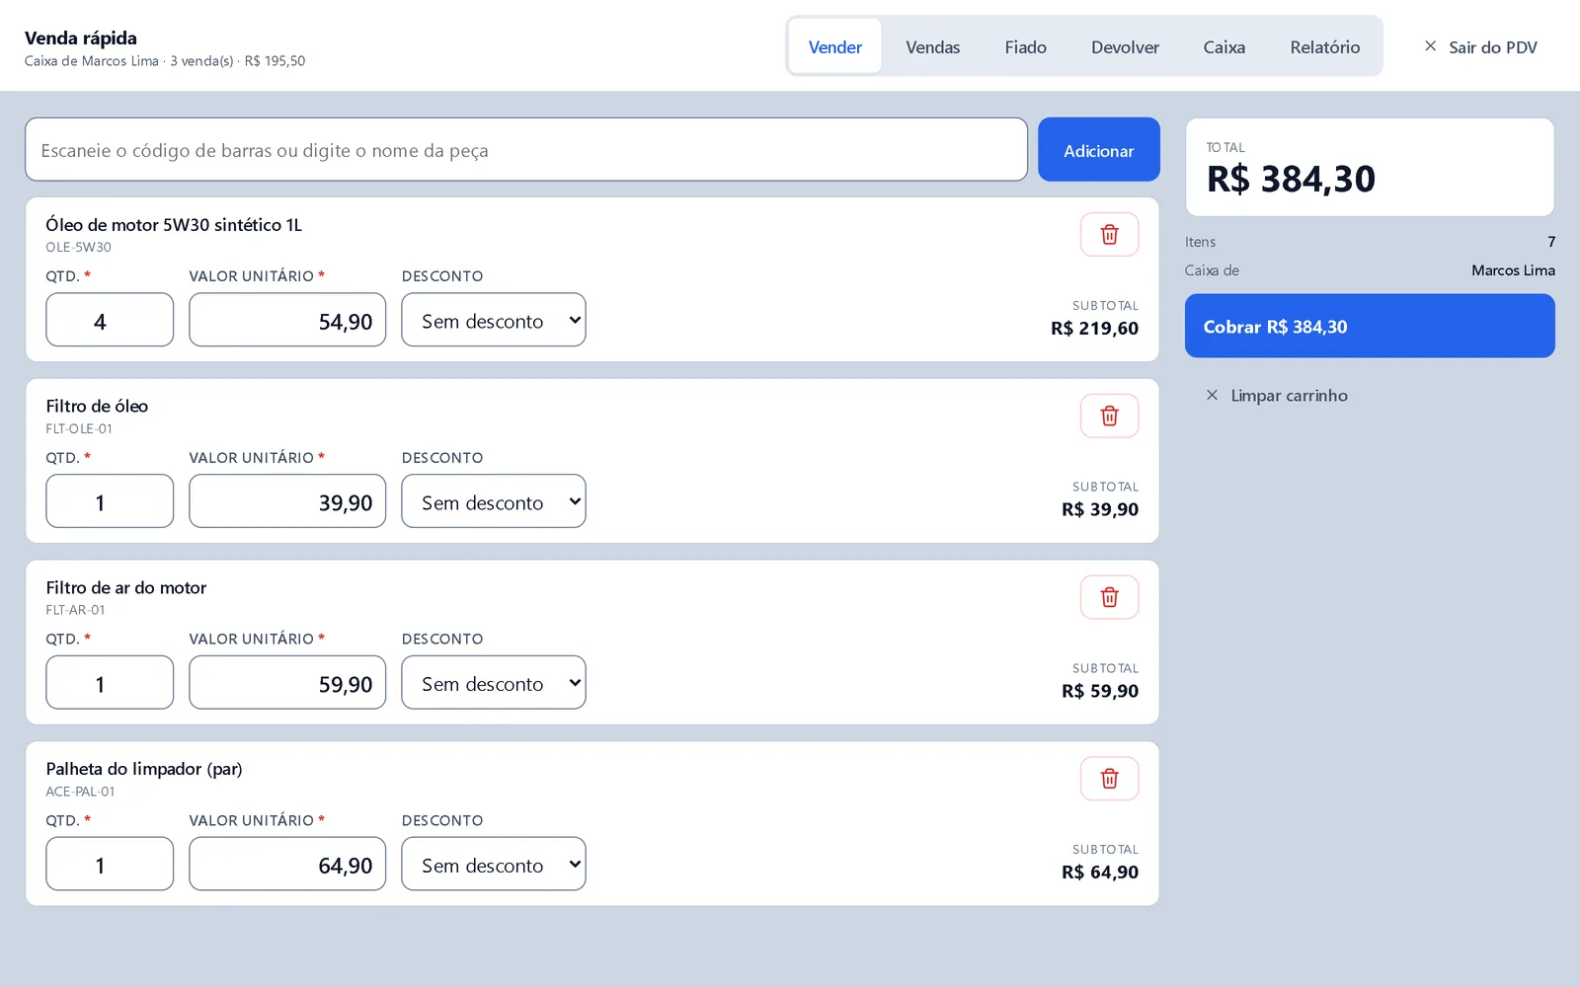
Task: Delete Óleo de motor 5W30 item
Action: [1109, 235]
